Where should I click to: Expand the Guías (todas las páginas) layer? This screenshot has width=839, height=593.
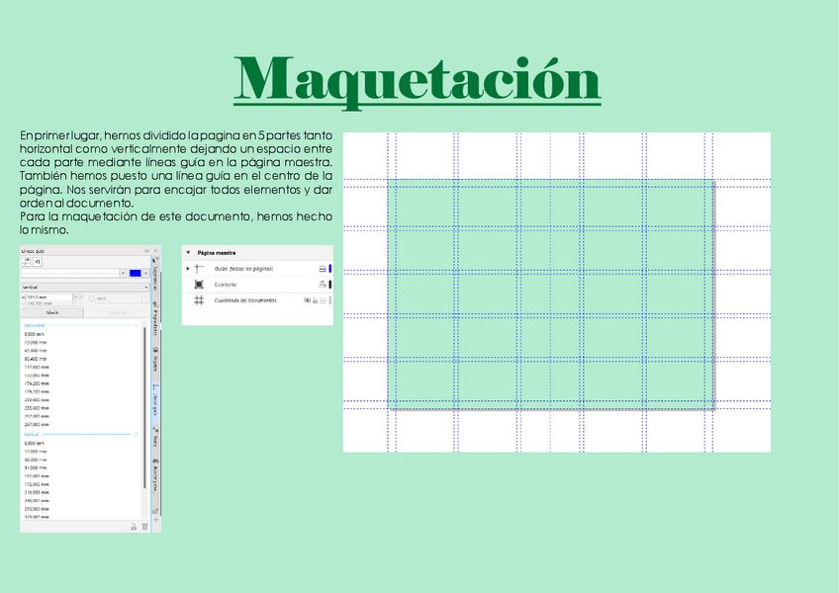[x=188, y=269]
